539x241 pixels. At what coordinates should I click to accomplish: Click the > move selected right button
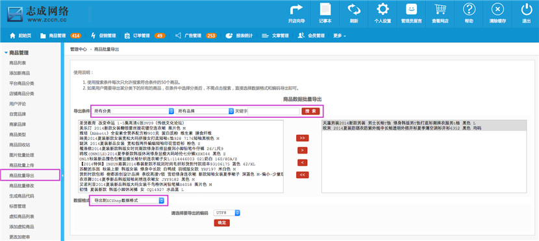(x=303, y=150)
